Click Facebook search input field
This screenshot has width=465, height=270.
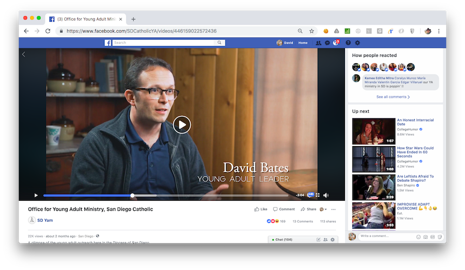164,43
